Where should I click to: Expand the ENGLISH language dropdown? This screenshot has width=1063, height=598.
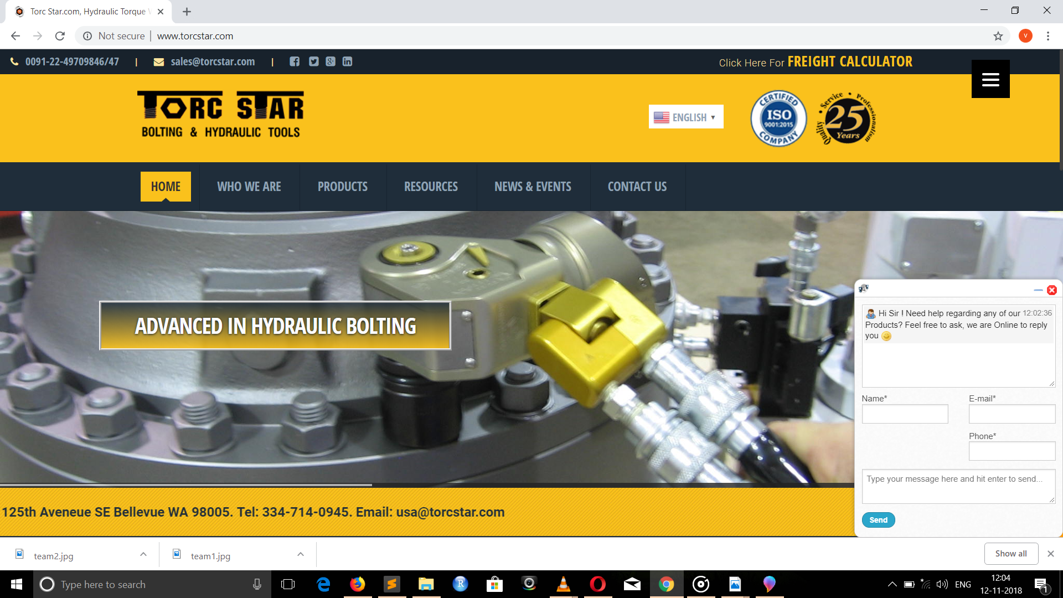(686, 117)
